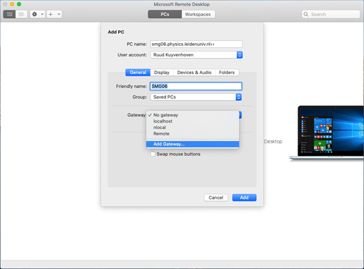The height and width of the screenshot is (269, 364).
Task: Go to the Folders tab
Action: coord(227,73)
